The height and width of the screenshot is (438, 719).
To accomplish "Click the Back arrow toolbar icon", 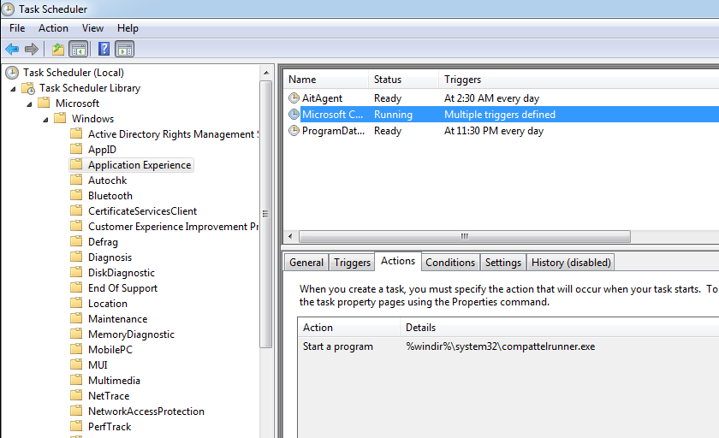I will click(12, 49).
